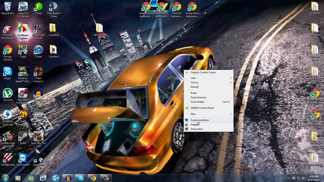The height and width of the screenshot is (182, 324).
Task: Show hidden system tray icons
Action: (x=289, y=178)
